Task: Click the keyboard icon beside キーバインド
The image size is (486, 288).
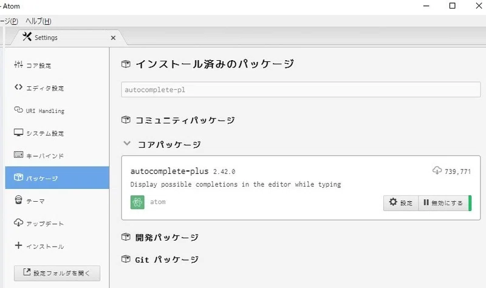Action: pos(18,155)
